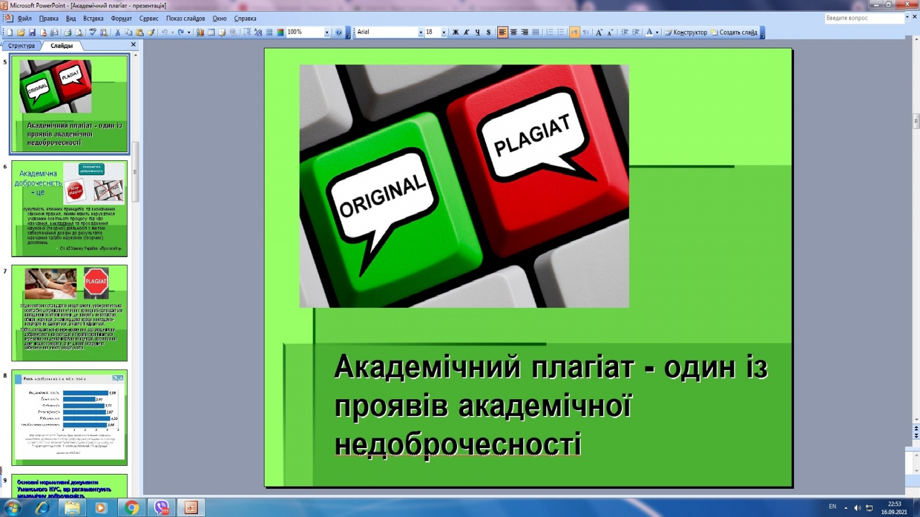Image resolution: width=920 pixels, height=517 pixels.
Task: Click the Конструктор button
Action: pyautogui.click(x=686, y=32)
